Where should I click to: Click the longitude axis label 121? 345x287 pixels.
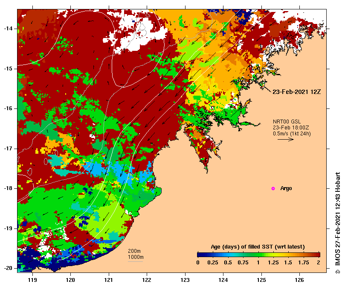109,280
